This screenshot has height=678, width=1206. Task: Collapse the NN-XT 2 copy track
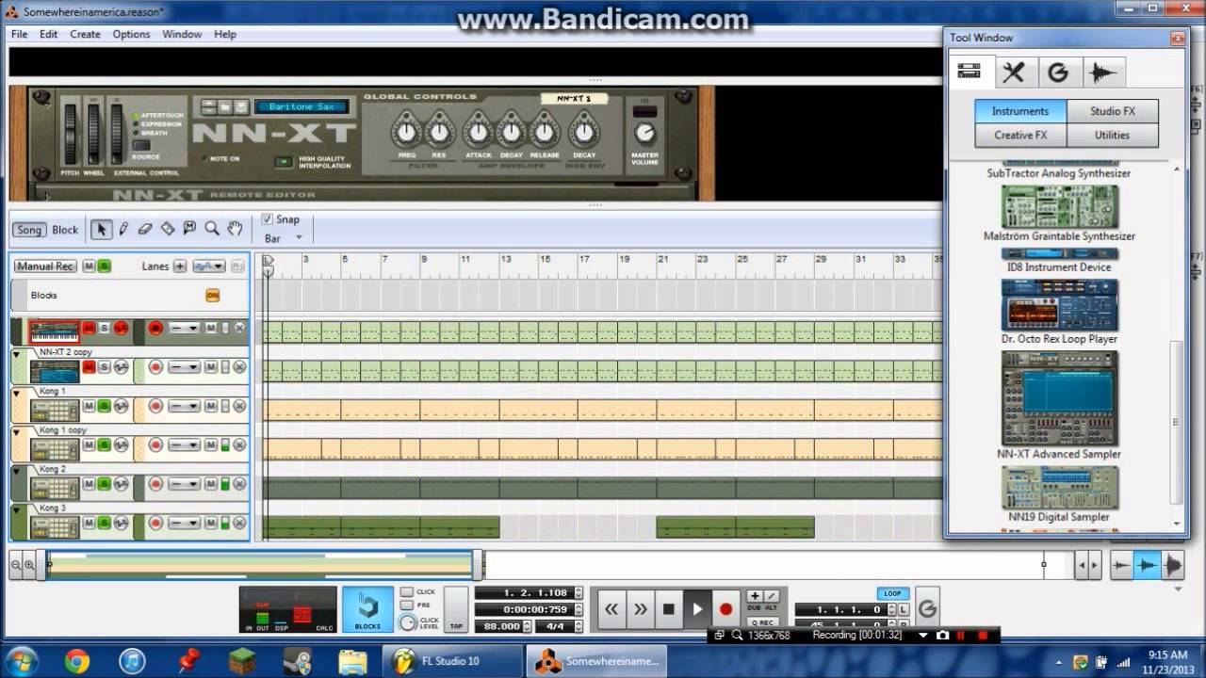tap(16, 354)
